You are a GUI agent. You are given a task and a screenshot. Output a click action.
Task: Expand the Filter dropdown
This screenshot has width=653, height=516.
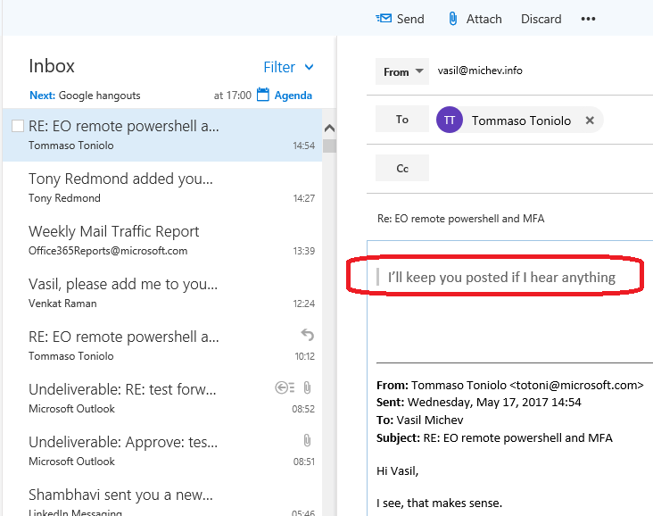pyautogui.click(x=288, y=67)
